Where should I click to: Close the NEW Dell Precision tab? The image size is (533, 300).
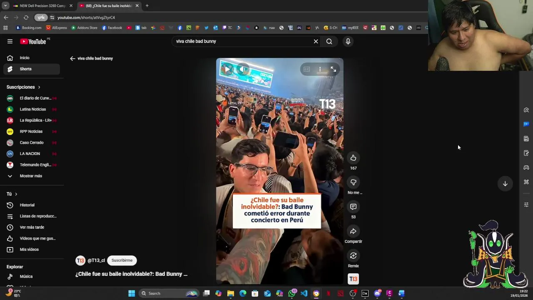(x=71, y=6)
